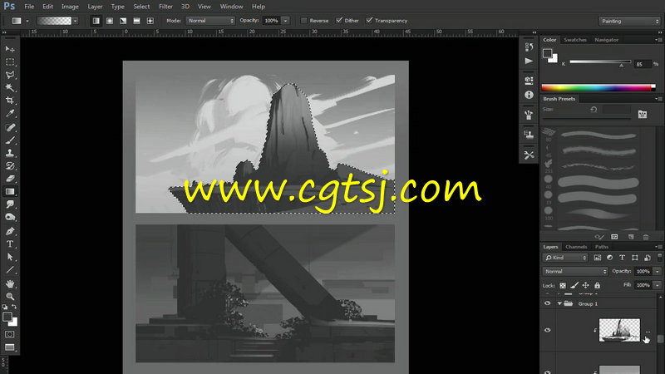Hide the Group 1 layer group

pos(548,303)
